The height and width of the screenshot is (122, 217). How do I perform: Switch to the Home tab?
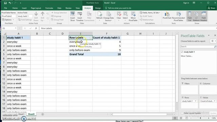coord(15,8)
